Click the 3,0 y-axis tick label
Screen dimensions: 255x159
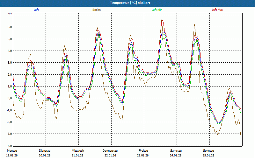pyautogui.click(x=9, y=63)
